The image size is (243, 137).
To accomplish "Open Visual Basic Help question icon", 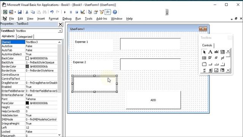I will point(115,12).
